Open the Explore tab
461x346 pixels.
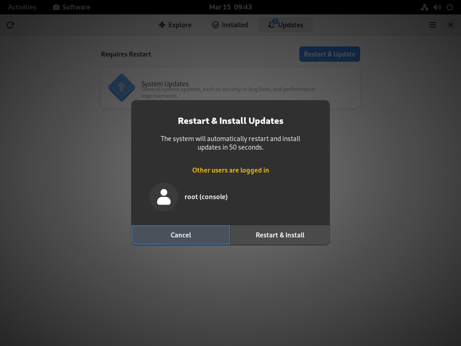point(175,25)
